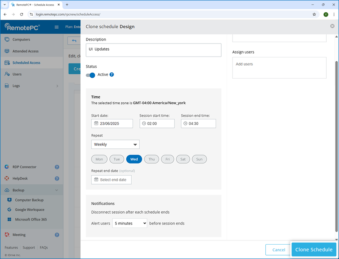Bookmark this page using the star icon
339x259 pixels.
[x=314, y=14]
